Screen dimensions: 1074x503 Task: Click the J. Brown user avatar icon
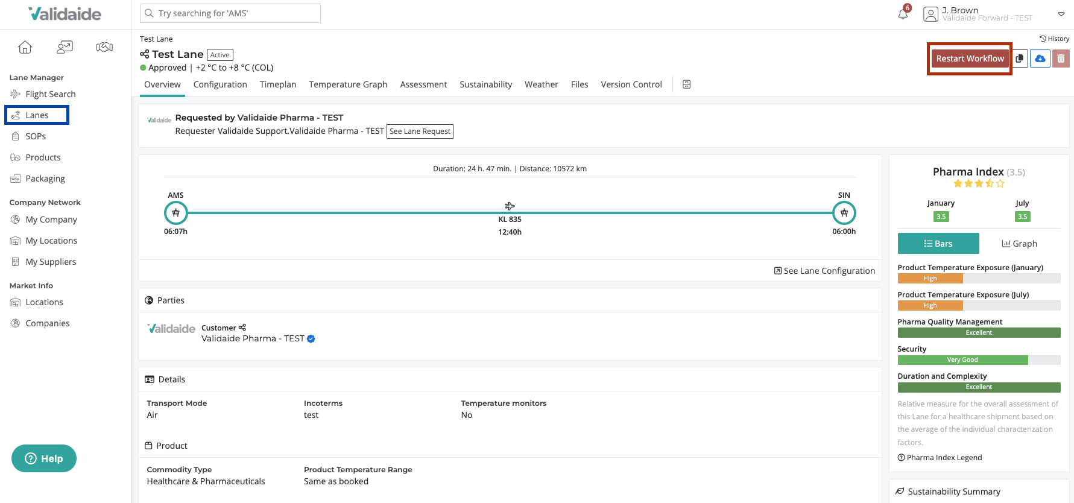tap(931, 14)
